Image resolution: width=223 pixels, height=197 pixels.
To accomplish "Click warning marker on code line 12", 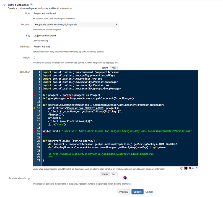I will 34,108.
